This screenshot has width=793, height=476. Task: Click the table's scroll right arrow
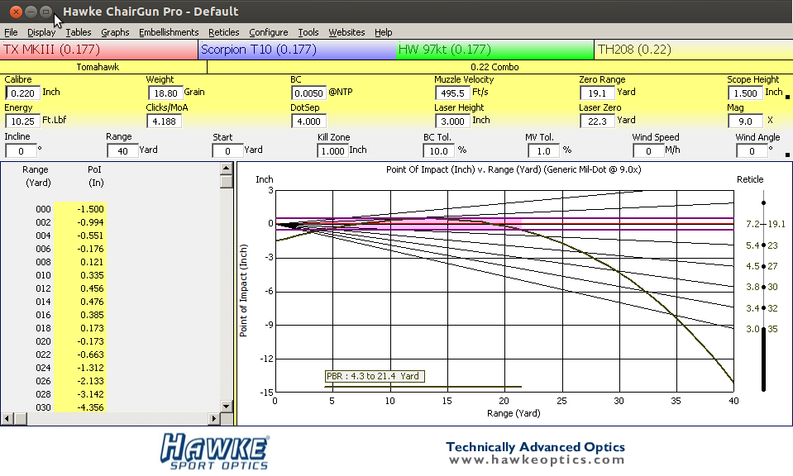click(214, 418)
